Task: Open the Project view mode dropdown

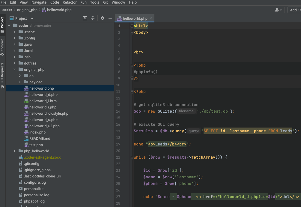Action: 32,18
